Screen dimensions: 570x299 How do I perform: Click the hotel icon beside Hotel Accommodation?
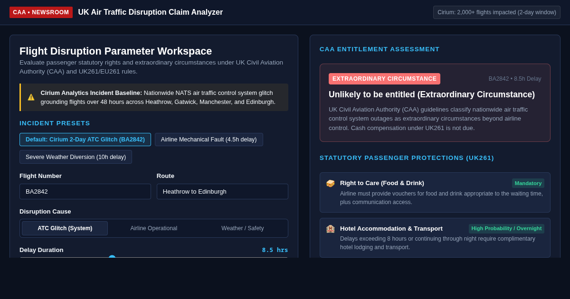330,229
